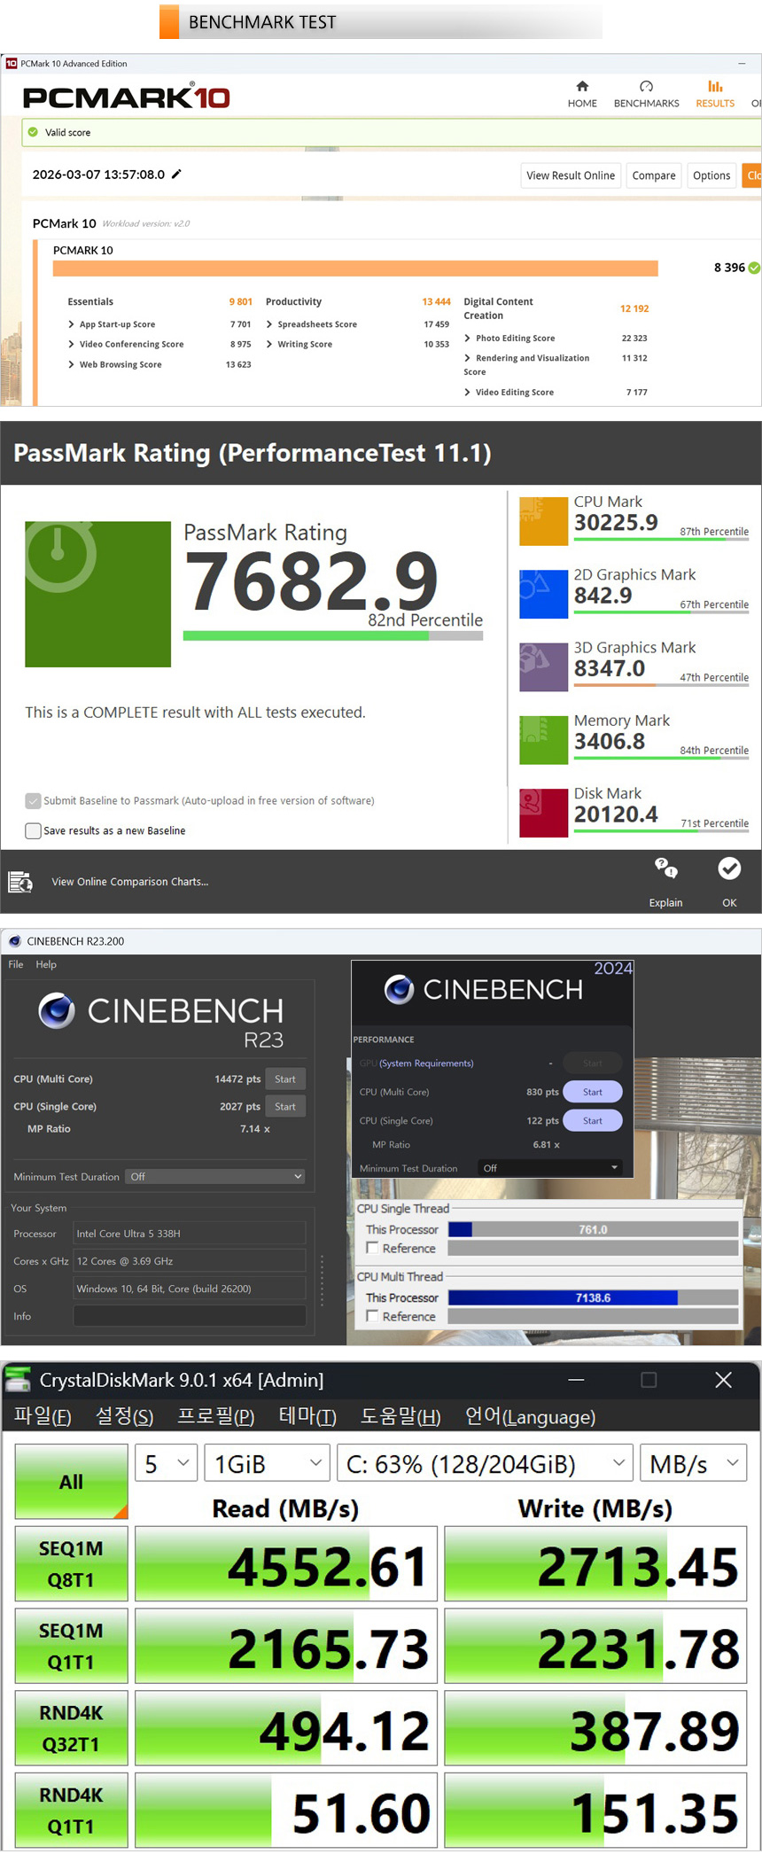Enable Save results as a new Baseline
This screenshot has height=1854, width=762.
pos(34,831)
